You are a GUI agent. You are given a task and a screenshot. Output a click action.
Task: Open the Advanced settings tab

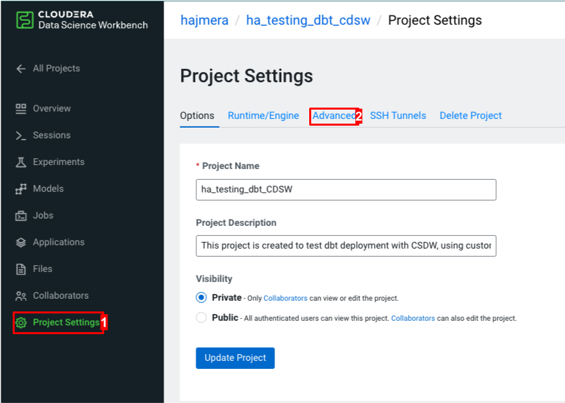334,116
